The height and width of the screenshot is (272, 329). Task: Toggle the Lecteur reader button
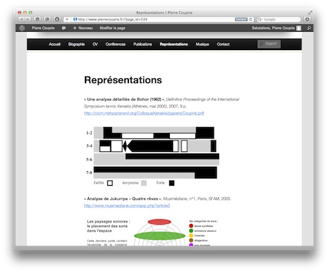coord(241,19)
